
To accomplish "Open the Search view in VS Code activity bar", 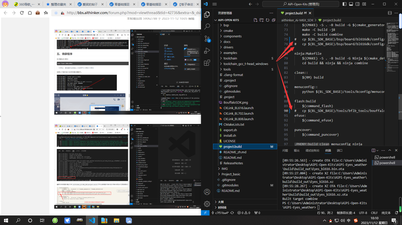I will (207, 26).
